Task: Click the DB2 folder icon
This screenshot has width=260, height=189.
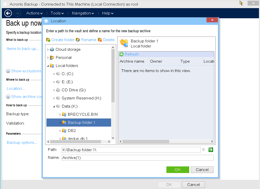Action: tap(64, 131)
